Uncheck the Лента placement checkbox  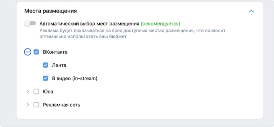pos(46,65)
